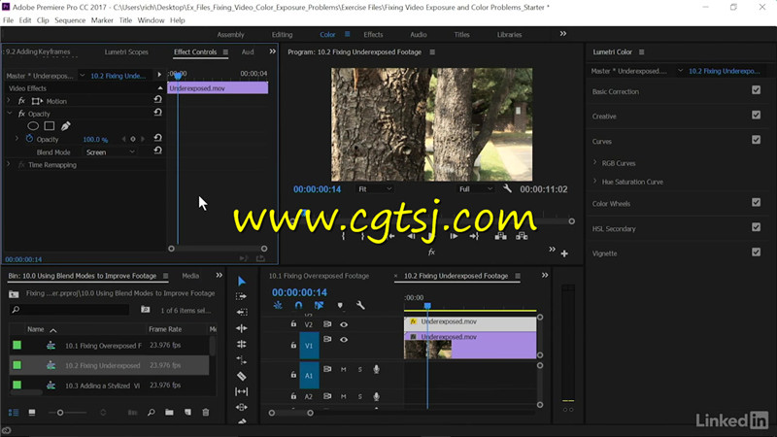Open the Marker menu
The width and height of the screenshot is (777, 437).
pos(102,20)
